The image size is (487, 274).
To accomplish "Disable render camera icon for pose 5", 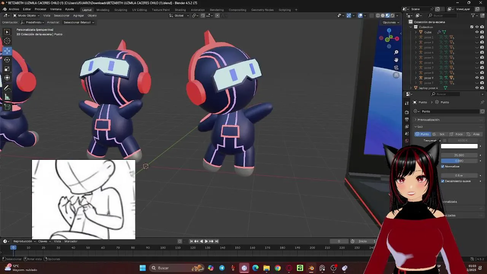I will click(482, 57).
